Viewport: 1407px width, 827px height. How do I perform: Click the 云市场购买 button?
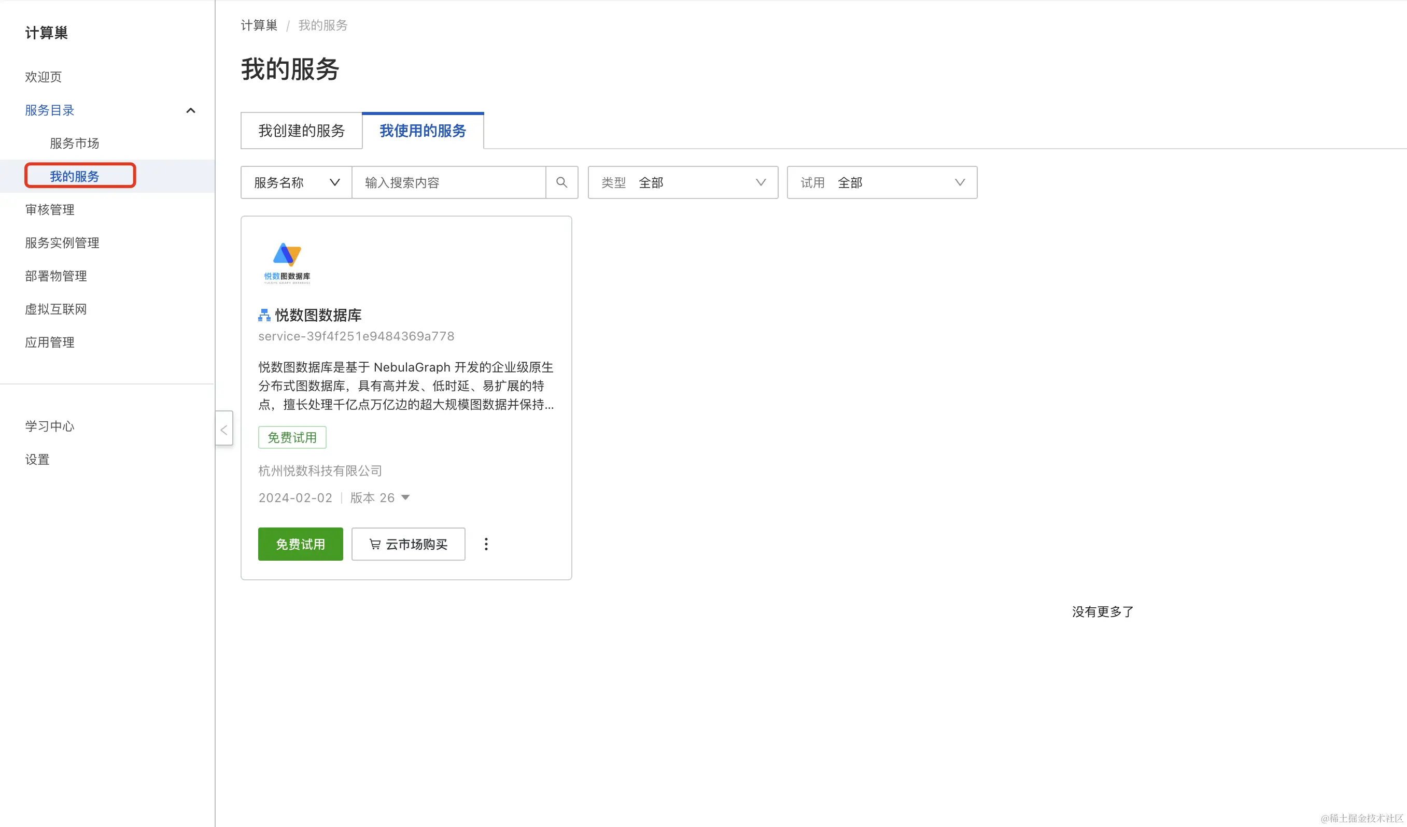point(408,544)
